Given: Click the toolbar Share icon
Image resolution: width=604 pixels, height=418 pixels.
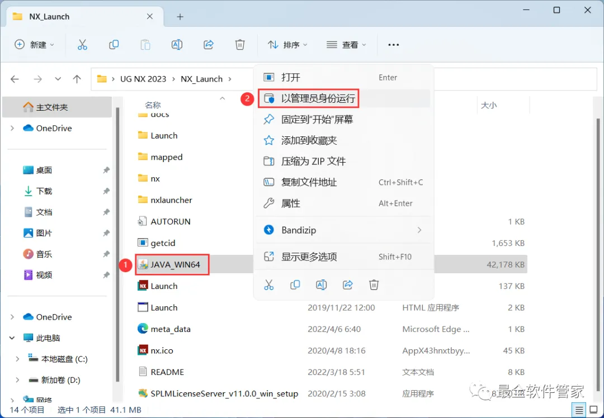Looking at the screenshot, I should (209, 45).
